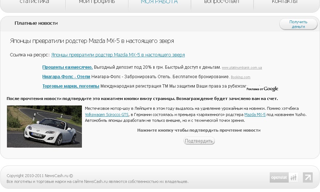Confirm reading with the Подтвердить button
The image size is (320, 192).
point(199,141)
